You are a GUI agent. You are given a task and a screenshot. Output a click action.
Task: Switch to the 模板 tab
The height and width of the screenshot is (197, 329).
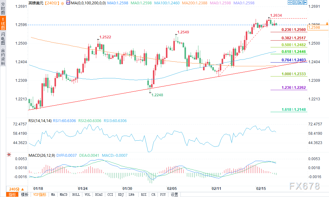pos(24,195)
